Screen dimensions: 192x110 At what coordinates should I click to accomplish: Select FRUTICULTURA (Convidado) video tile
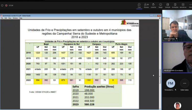[177, 58]
